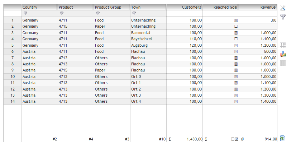Click the grey column layout icon
This screenshot has width=291, height=148.
pyautogui.click(x=283, y=63)
